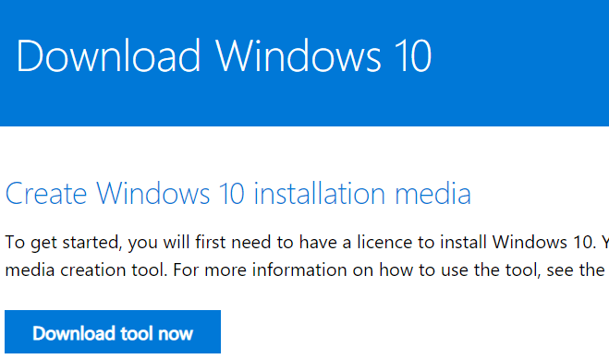Click the word Windows in the banner title
The image size is (609, 359).
click(298, 55)
